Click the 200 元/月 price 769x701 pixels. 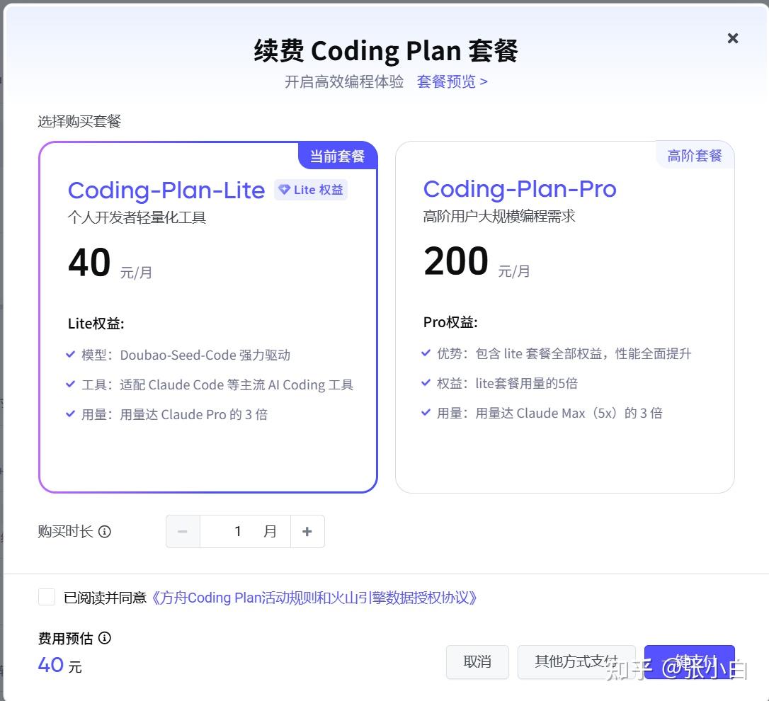(x=477, y=262)
